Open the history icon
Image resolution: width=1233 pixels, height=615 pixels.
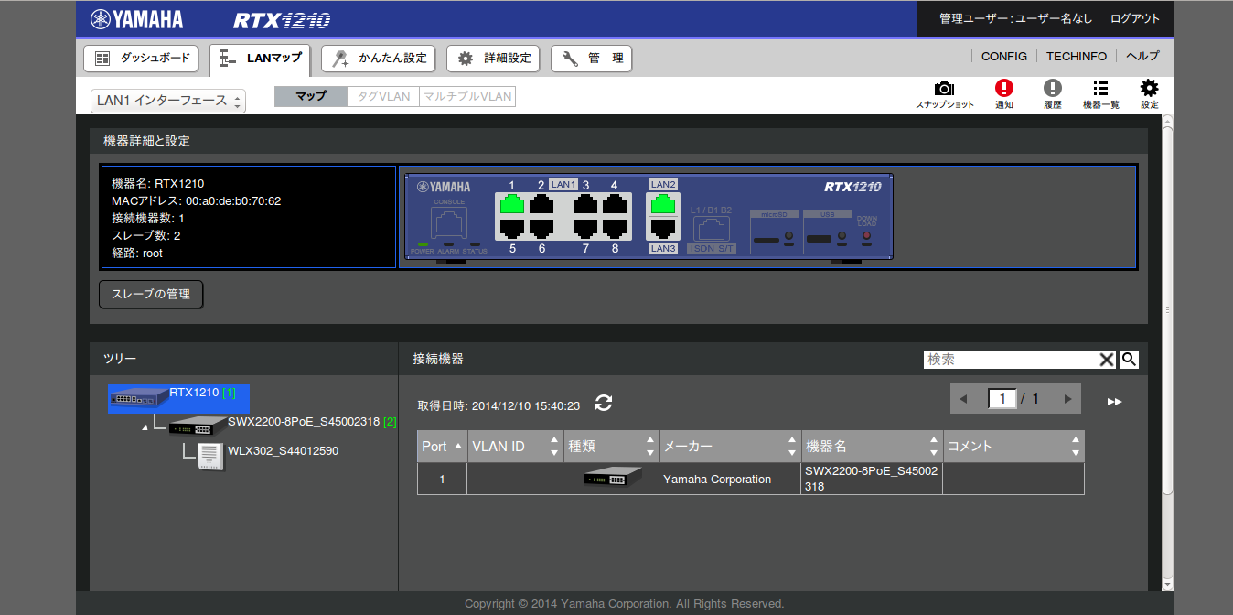click(1053, 88)
